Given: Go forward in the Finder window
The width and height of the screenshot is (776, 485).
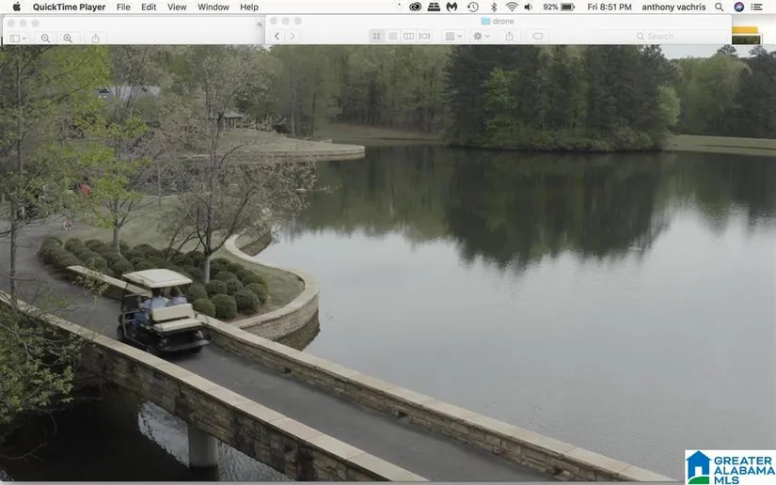Looking at the screenshot, I should [293, 36].
